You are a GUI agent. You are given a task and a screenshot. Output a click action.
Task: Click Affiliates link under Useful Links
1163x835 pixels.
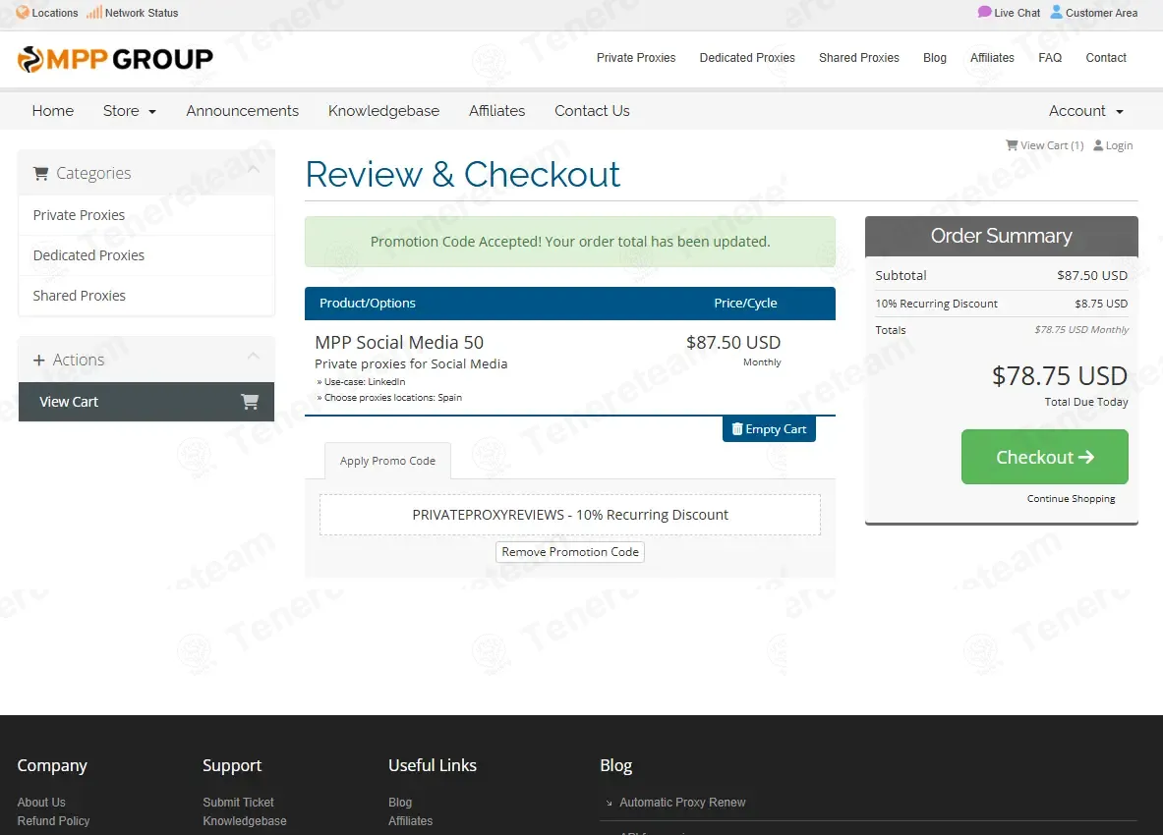point(410,821)
